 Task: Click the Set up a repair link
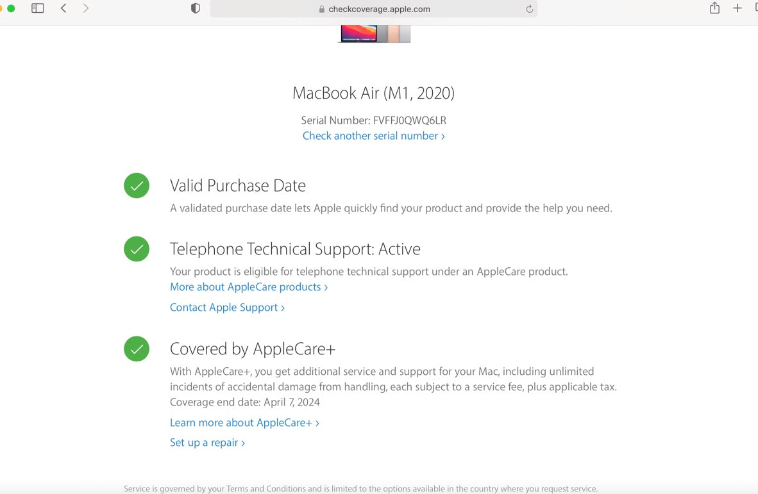pyautogui.click(x=207, y=443)
